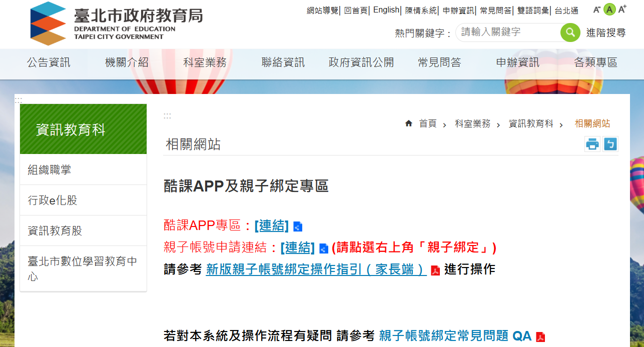Open 政府資訊公開 main menu
Image resolution: width=644 pixels, height=347 pixels.
[361, 62]
